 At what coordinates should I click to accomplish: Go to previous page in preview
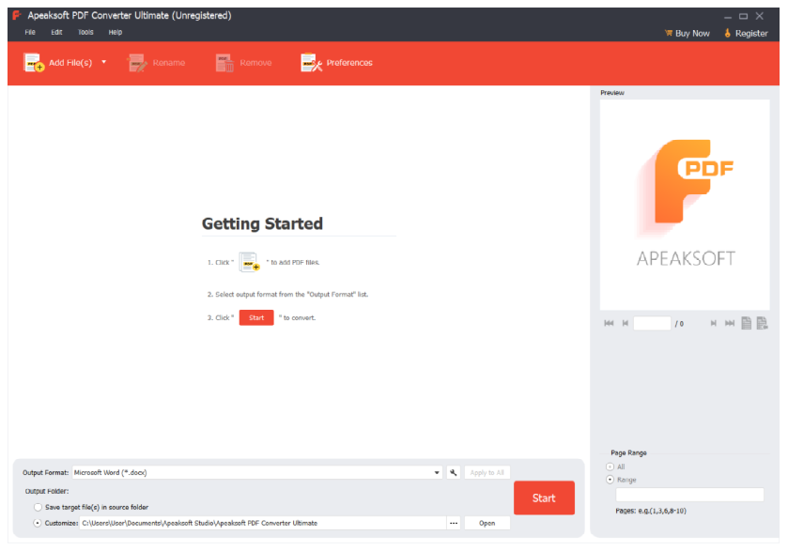(626, 323)
